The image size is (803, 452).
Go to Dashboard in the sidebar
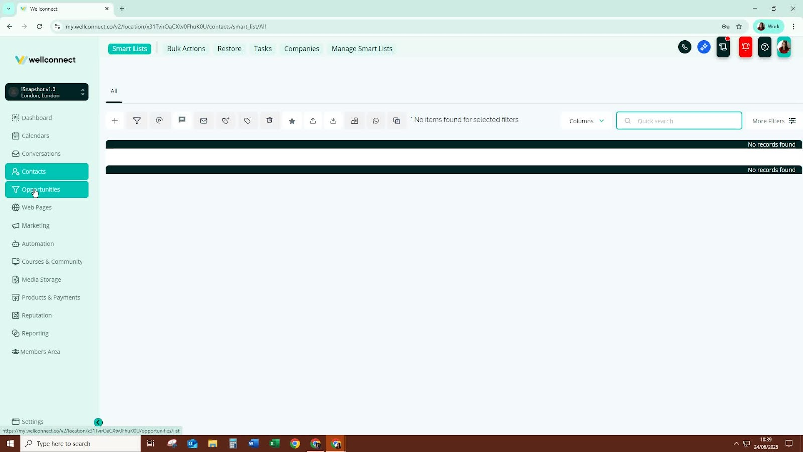click(47, 118)
